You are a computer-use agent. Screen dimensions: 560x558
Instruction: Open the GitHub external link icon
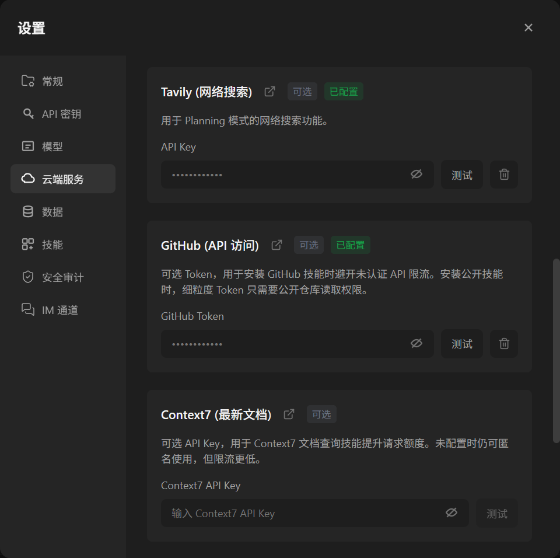pyautogui.click(x=276, y=245)
